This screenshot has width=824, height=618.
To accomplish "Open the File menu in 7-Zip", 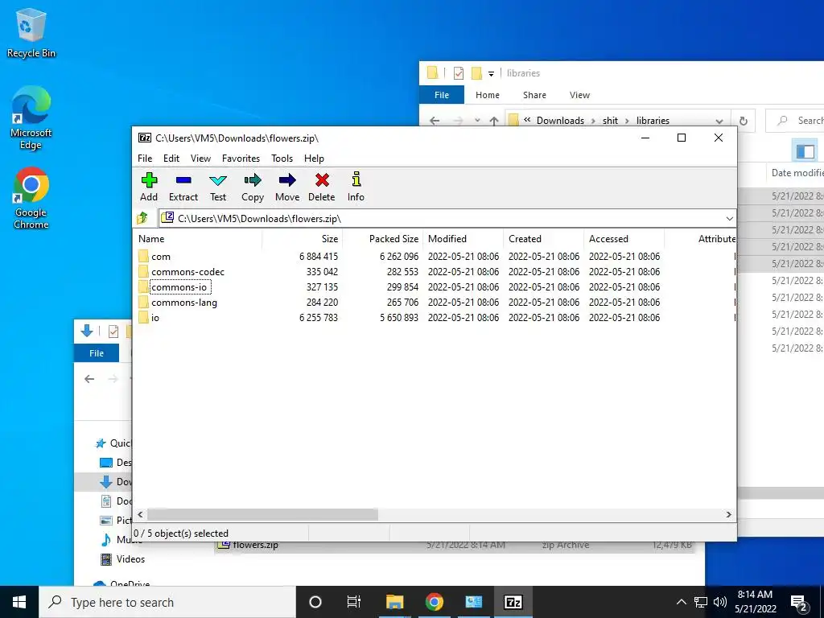I will [145, 159].
